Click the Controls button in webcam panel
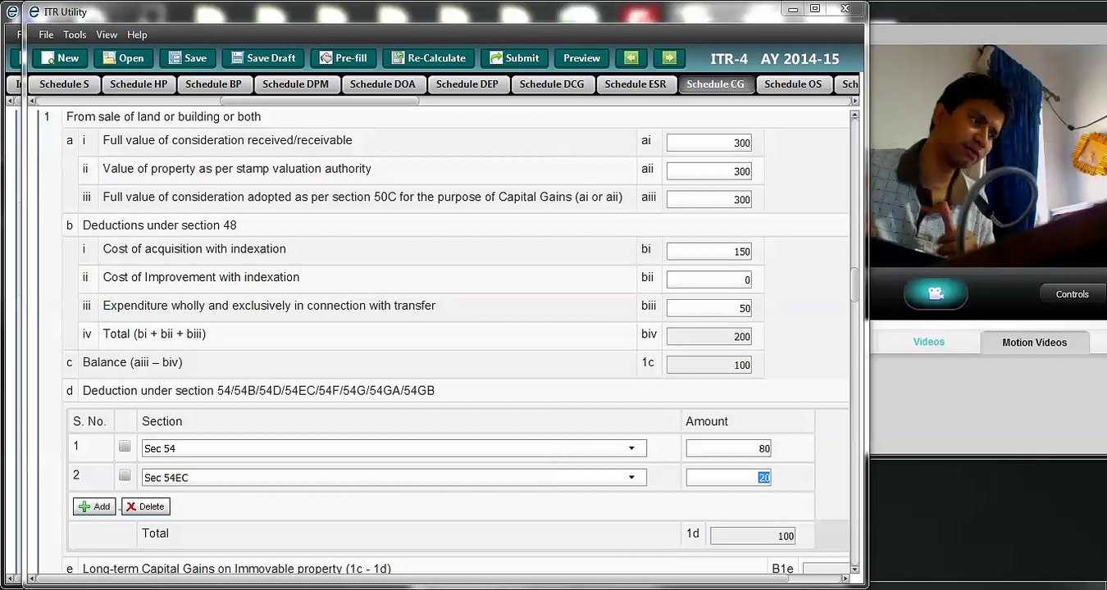The image size is (1107, 590). pyautogui.click(x=1072, y=294)
